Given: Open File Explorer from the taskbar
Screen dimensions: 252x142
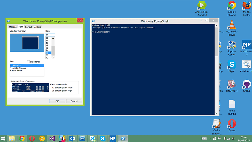Looking at the screenshot, I should (x=12, y=138).
